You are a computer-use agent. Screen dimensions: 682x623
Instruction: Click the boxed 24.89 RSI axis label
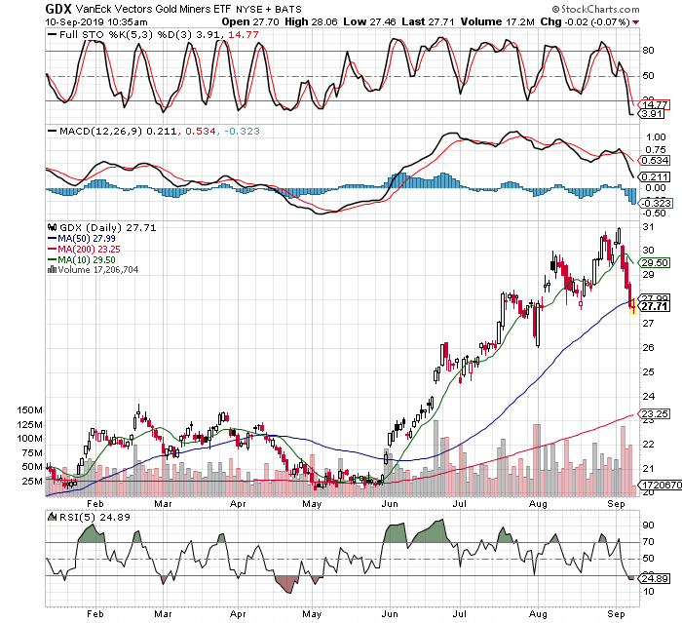(654, 579)
